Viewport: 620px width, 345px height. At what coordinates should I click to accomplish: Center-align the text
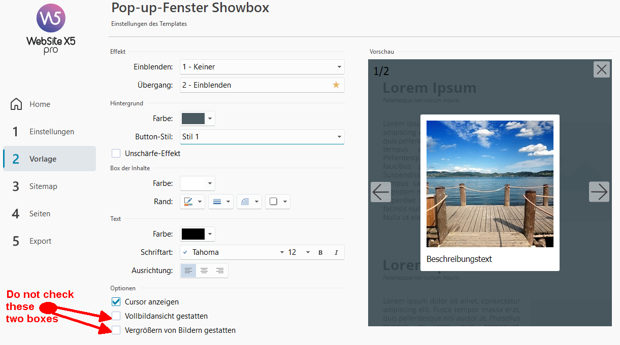(204, 271)
